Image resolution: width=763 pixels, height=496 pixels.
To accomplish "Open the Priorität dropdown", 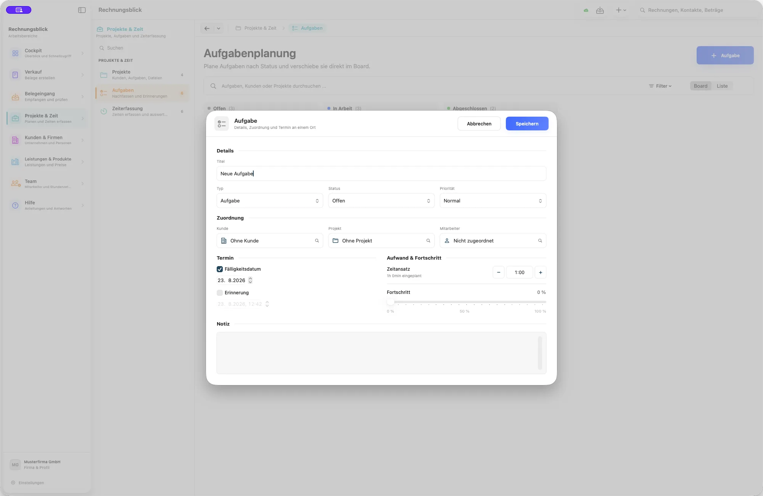I will (493, 201).
